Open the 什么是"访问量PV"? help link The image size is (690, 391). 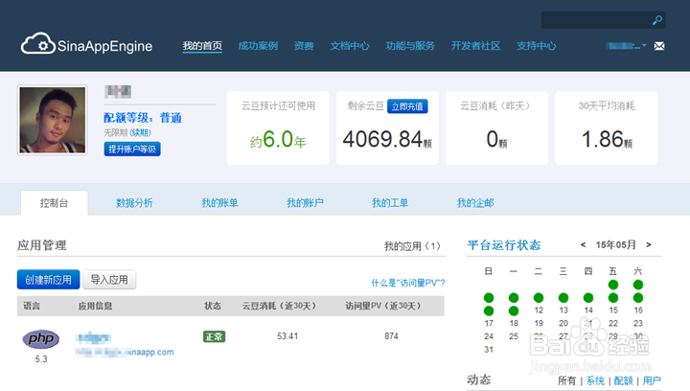[408, 283]
